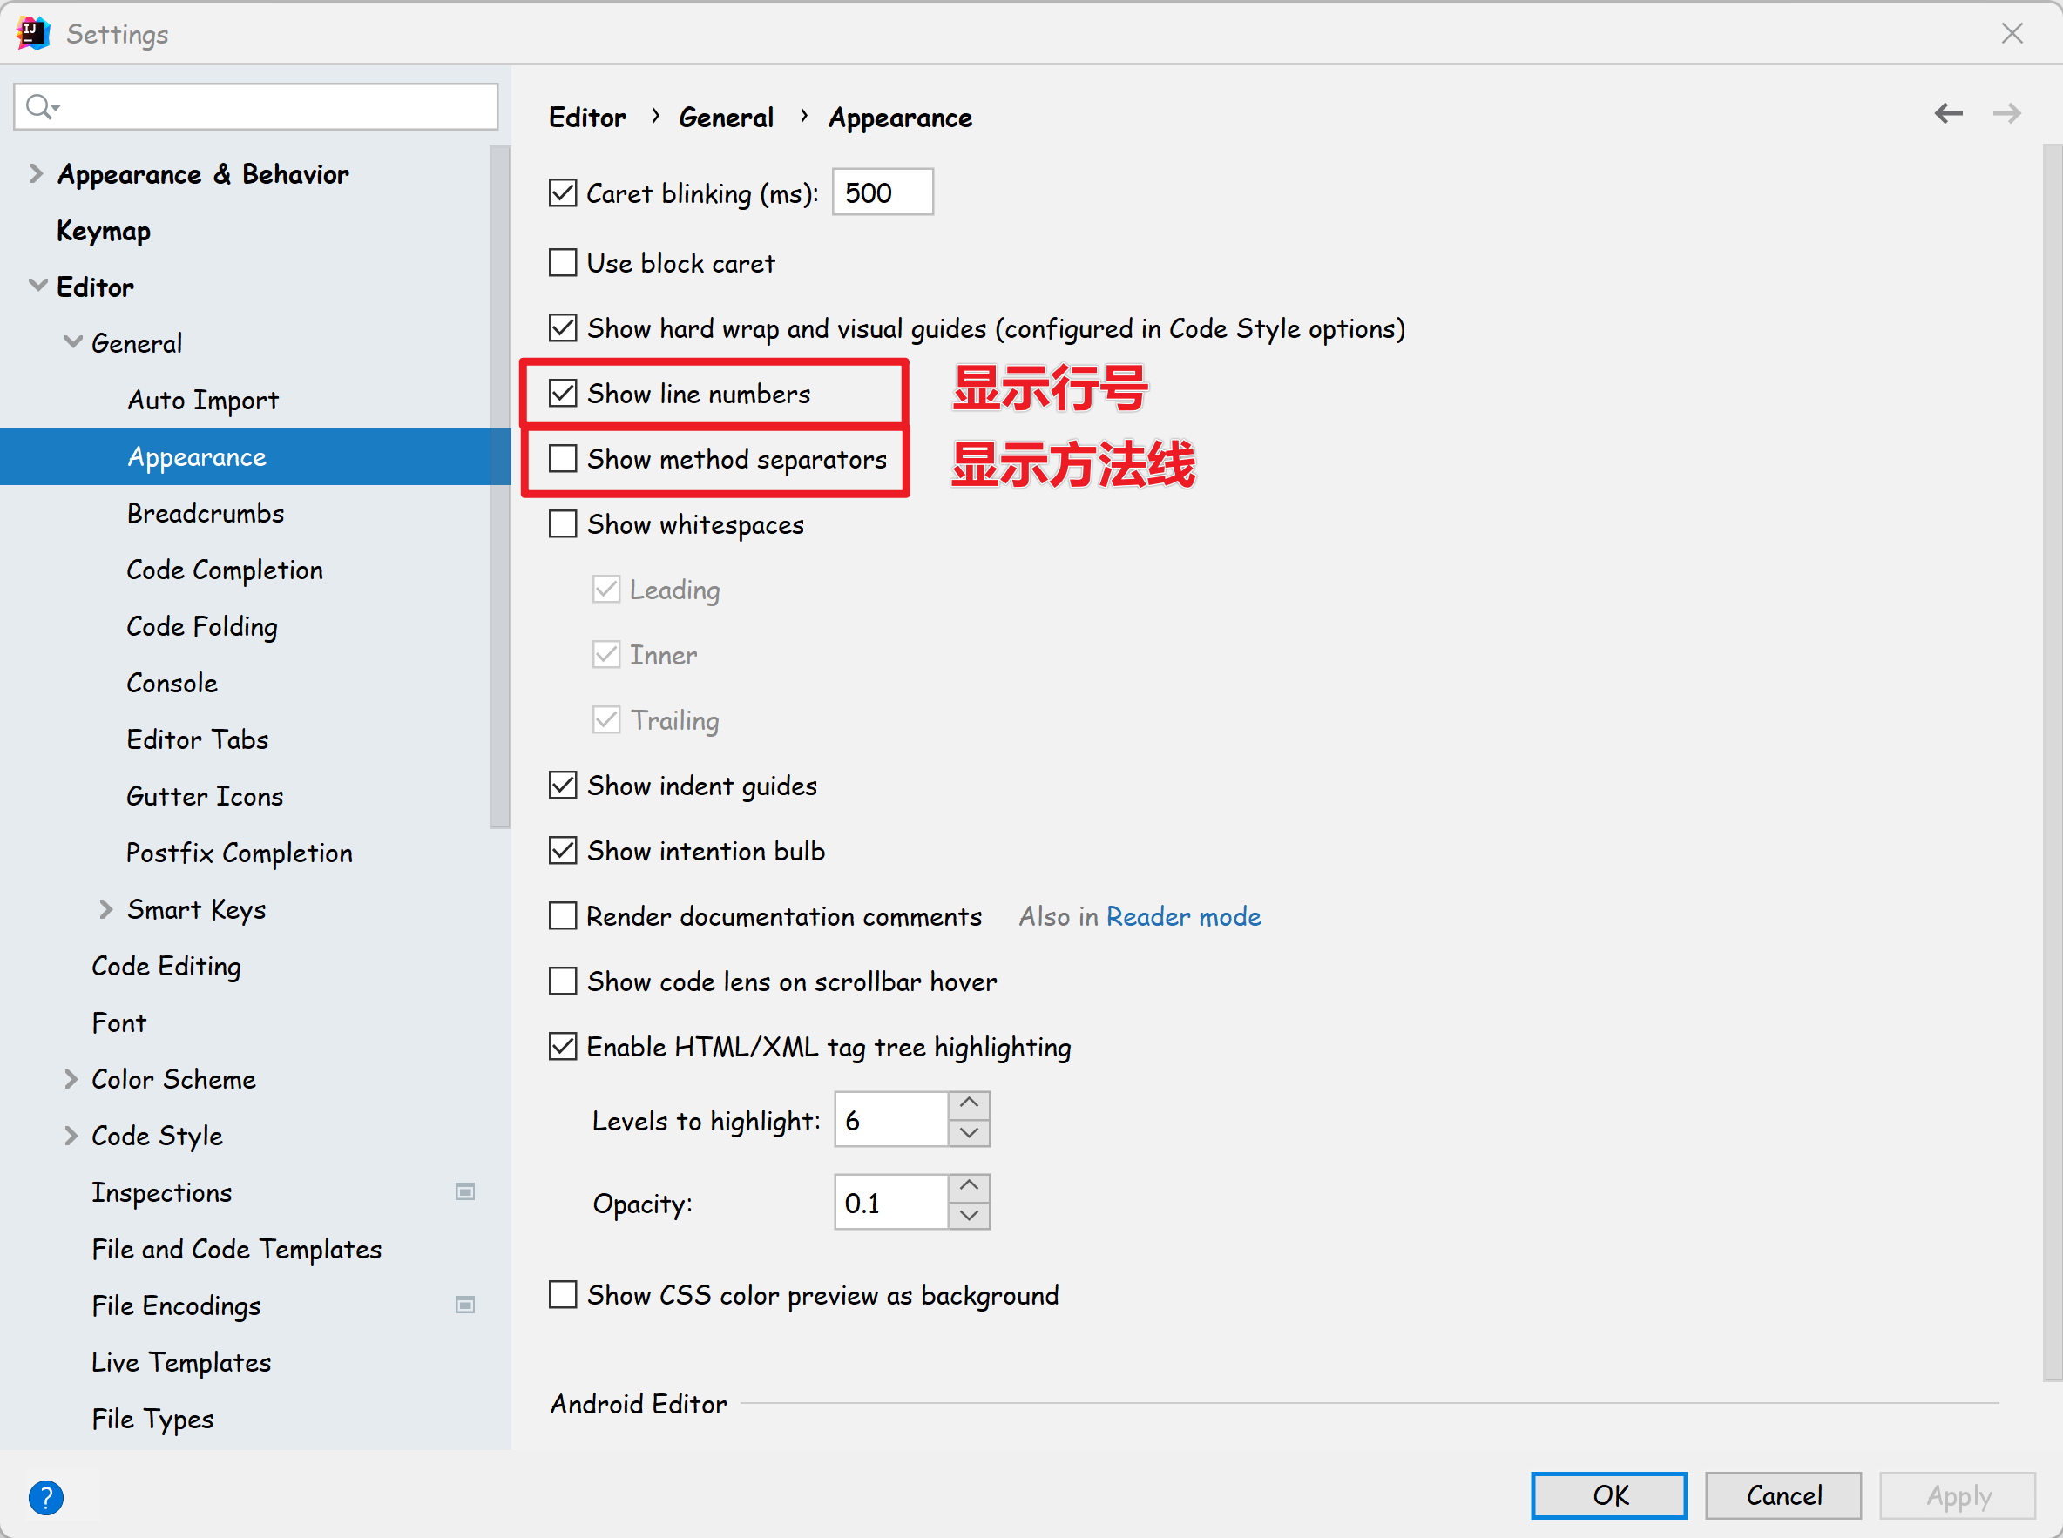
Task: Expand the Smart Keys node
Action: pos(105,909)
